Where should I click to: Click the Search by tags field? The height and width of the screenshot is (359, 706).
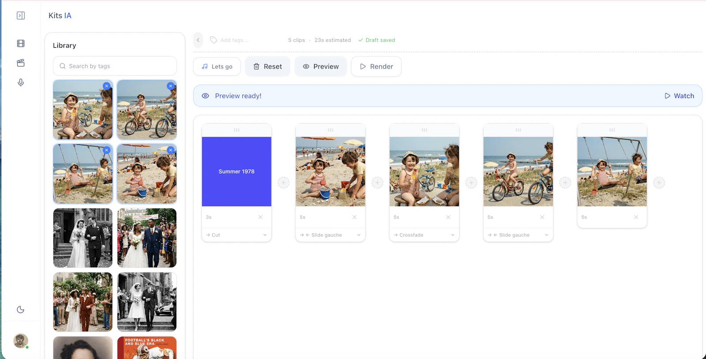click(115, 66)
